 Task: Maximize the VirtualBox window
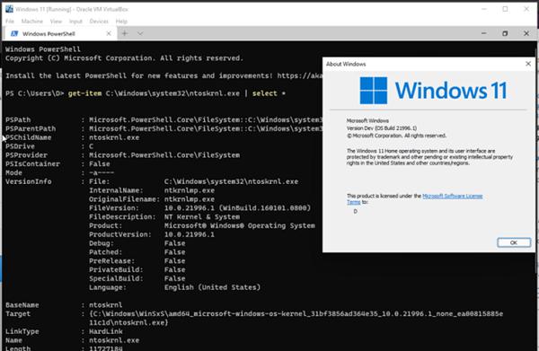coord(505,9)
